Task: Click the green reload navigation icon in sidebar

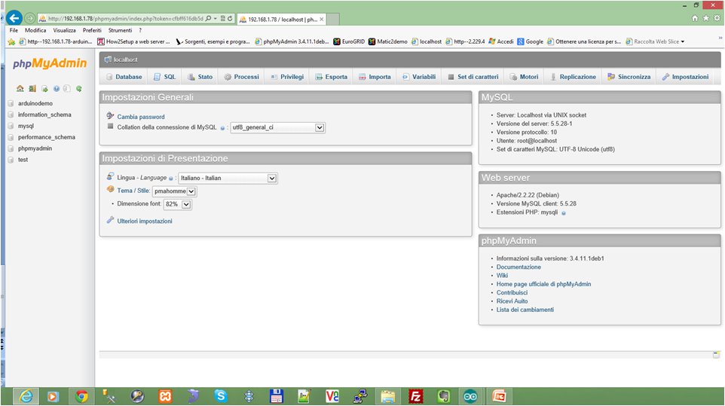Action: point(79,88)
